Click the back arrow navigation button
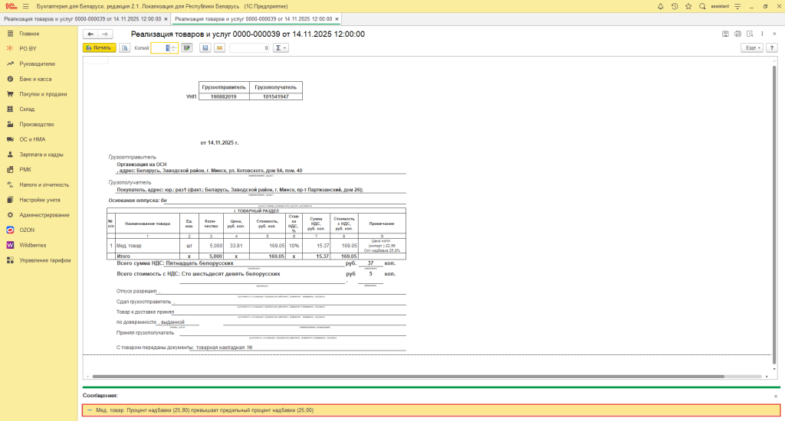The image size is (785, 421). (90, 34)
